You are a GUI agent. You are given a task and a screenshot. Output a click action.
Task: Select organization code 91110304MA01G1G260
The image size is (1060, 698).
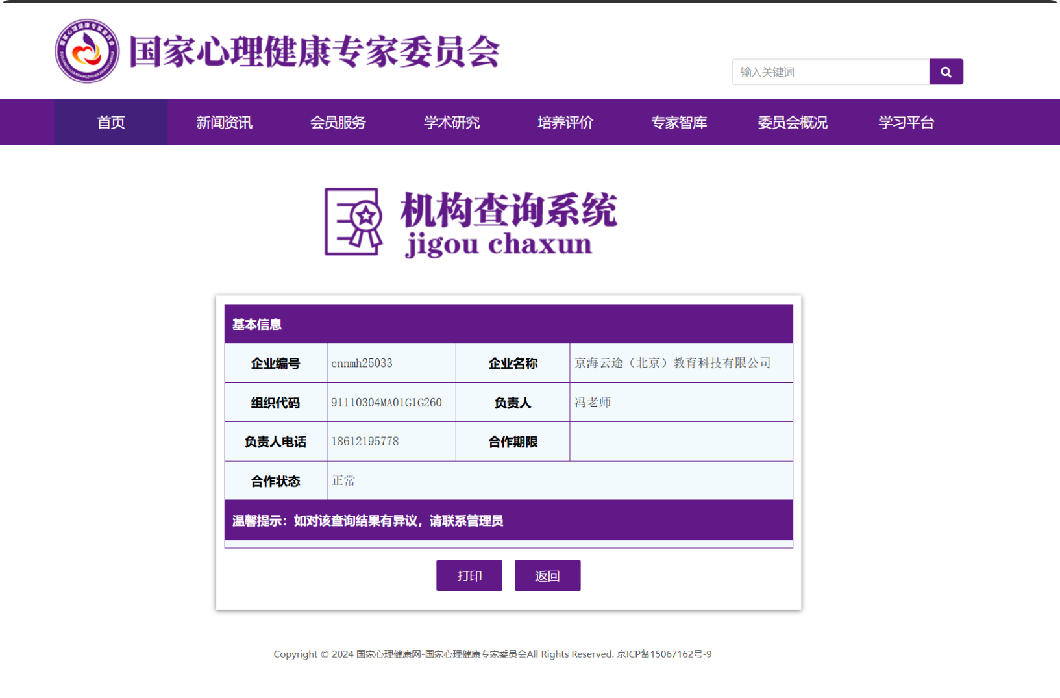click(x=386, y=403)
